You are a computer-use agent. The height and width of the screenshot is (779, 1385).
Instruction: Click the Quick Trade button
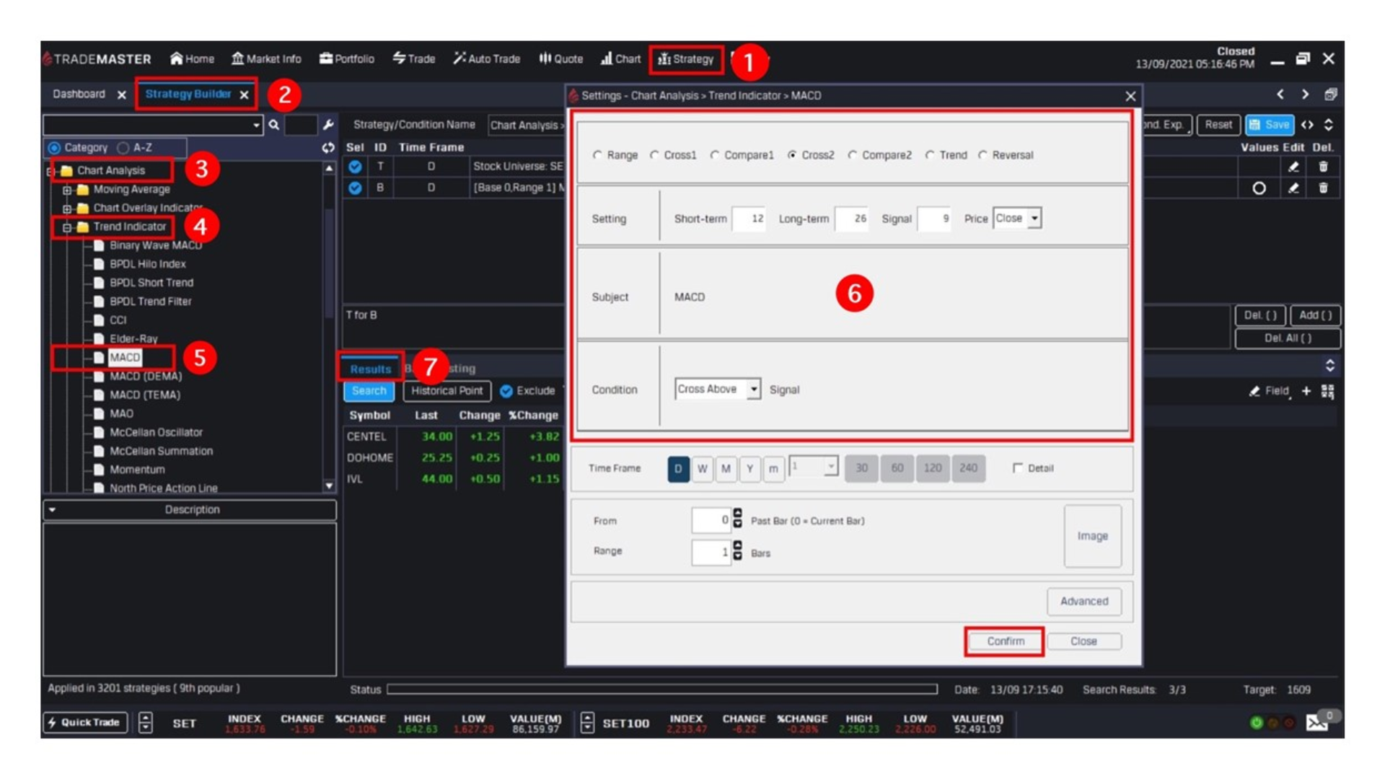pyautogui.click(x=85, y=723)
